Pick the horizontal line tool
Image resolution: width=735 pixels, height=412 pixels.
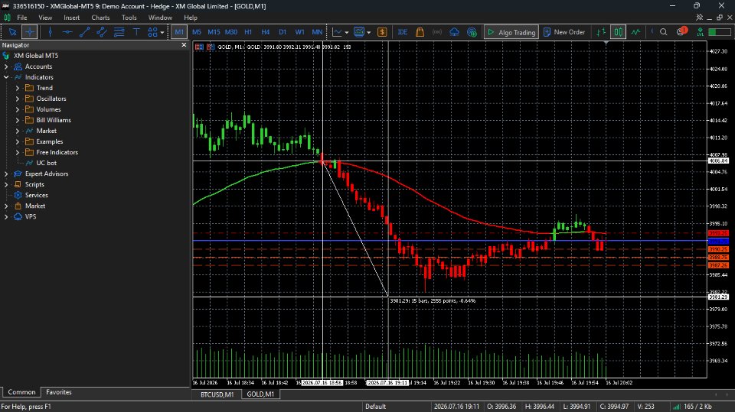pos(67,32)
